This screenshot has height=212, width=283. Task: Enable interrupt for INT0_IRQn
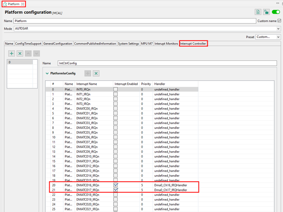(x=116, y=89)
